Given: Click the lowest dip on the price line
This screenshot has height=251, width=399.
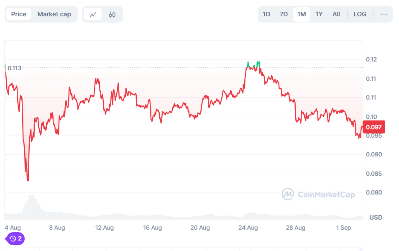Looking at the screenshot, I should coord(28,180).
